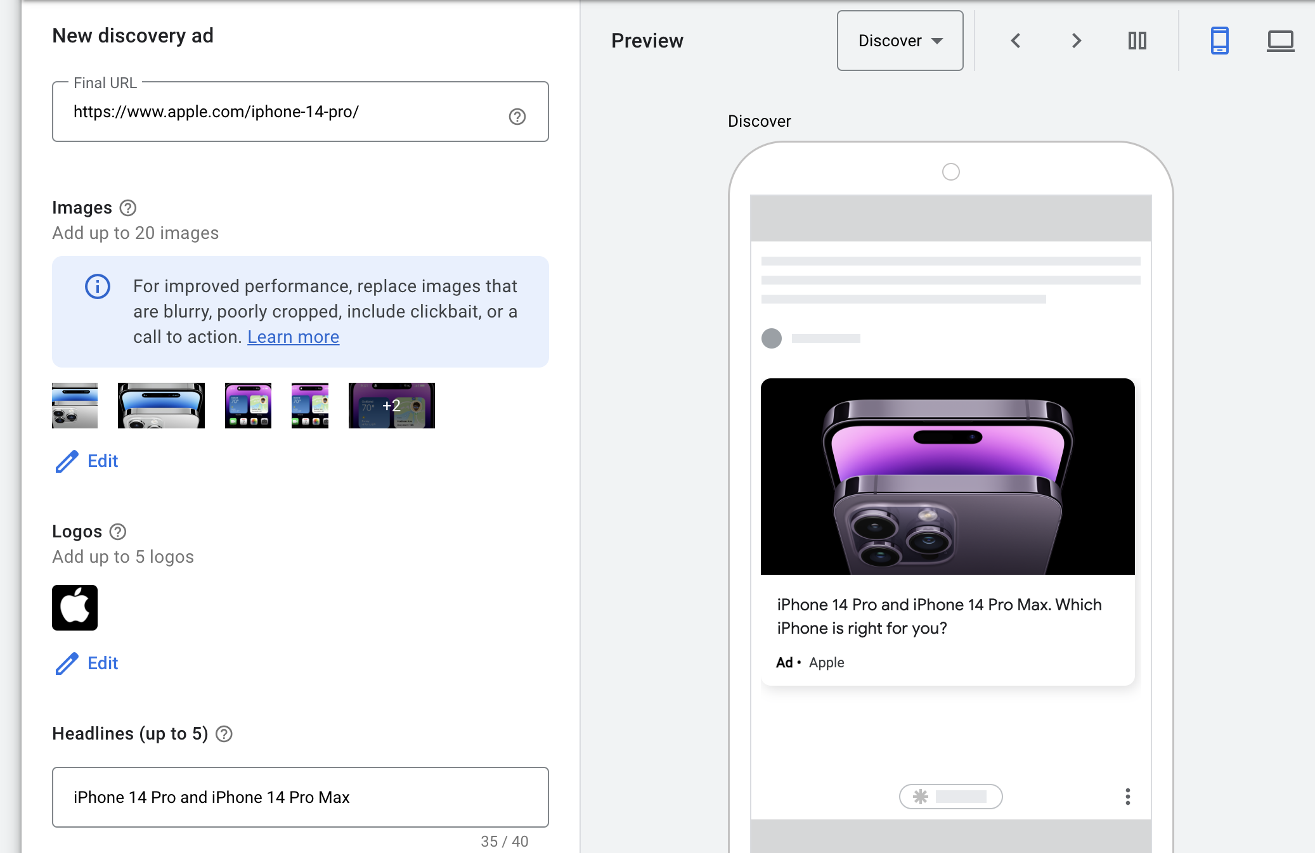Open the Final URL help icon
Screen dimensions: 1315x853
[517, 117]
